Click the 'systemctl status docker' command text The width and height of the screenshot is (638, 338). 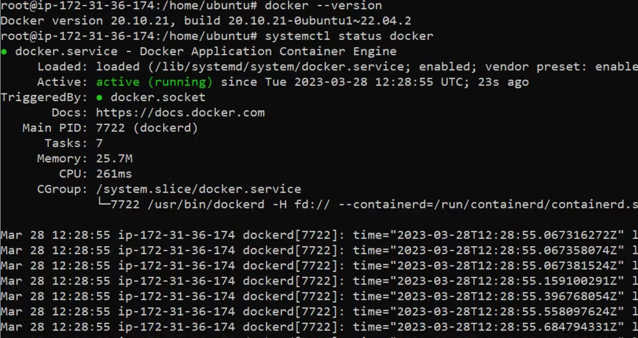point(349,36)
